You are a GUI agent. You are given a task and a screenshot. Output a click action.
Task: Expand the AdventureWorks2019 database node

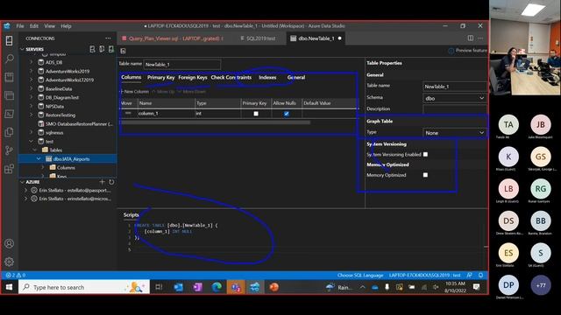coord(32,71)
